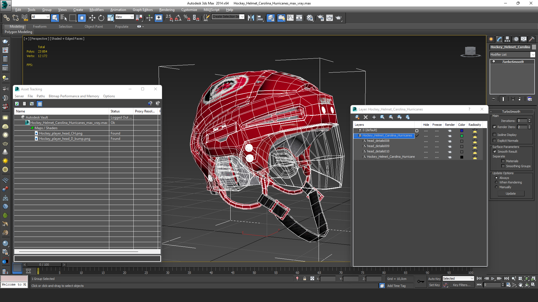Toggle the Percent Snap button
The width and height of the screenshot is (538, 302).
pyautogui.click(x=187, y=18)
